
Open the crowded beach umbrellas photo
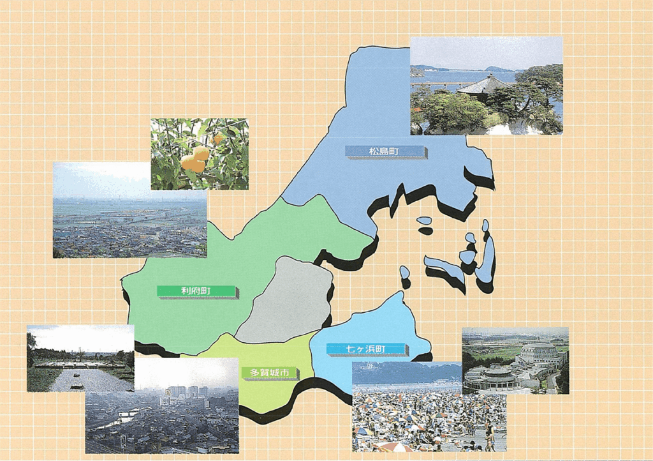pos(429,407)
